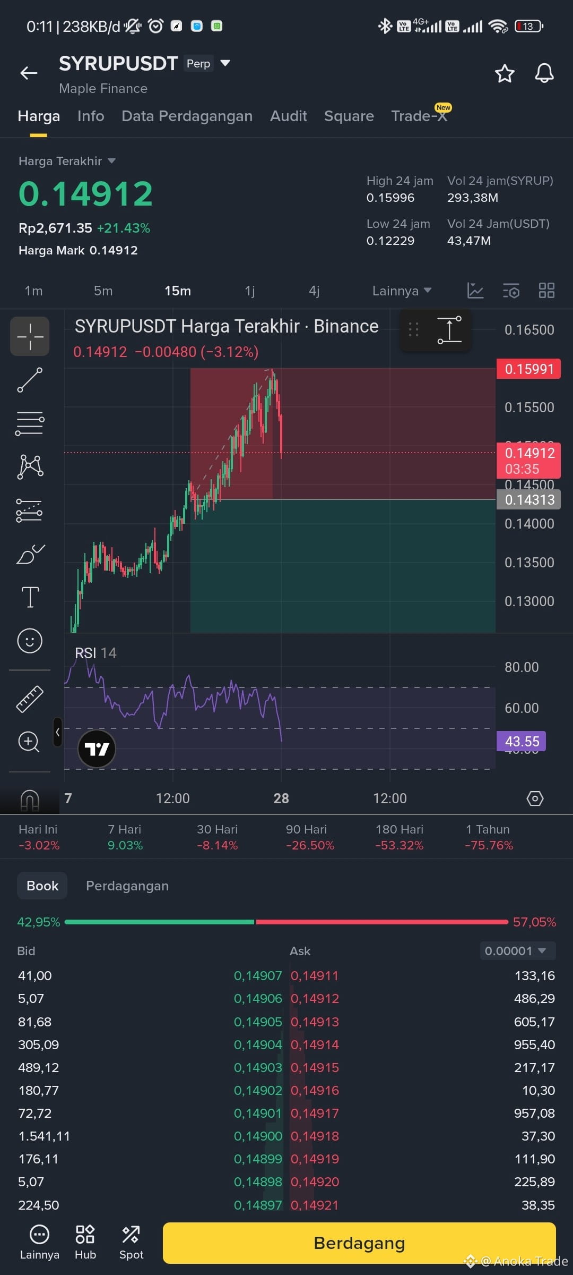This screenshot has height=1275, width=573.
Task: Open the battery indicator in status bar
Action: click(x=529, y=26)
